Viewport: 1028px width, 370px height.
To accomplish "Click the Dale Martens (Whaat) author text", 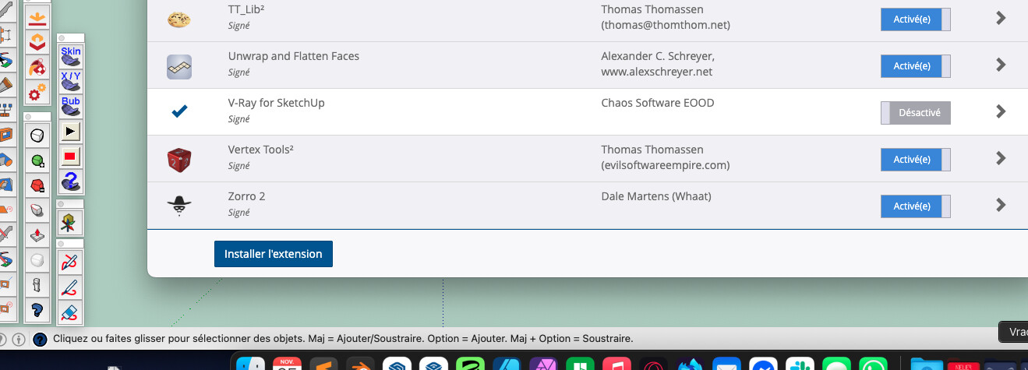I will click(x=656, y=196).
